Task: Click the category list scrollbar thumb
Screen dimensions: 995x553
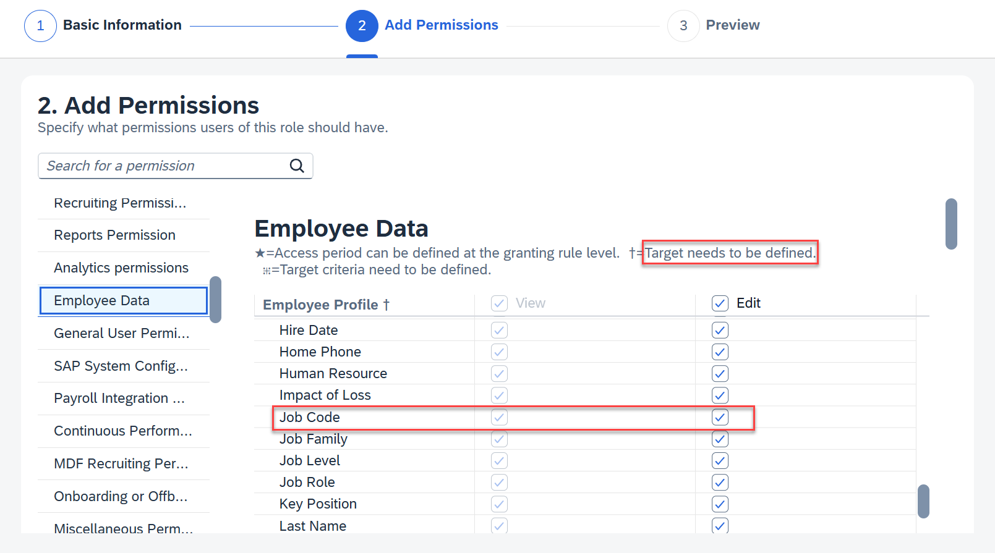Action: (215, 300)
